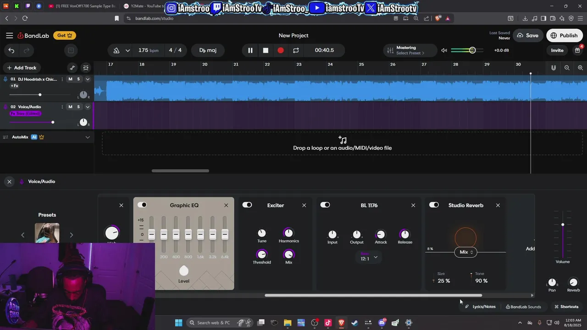Collapse track heights icon
The height and width of the screenshot is (330, 587).
[x=86, y=68]
